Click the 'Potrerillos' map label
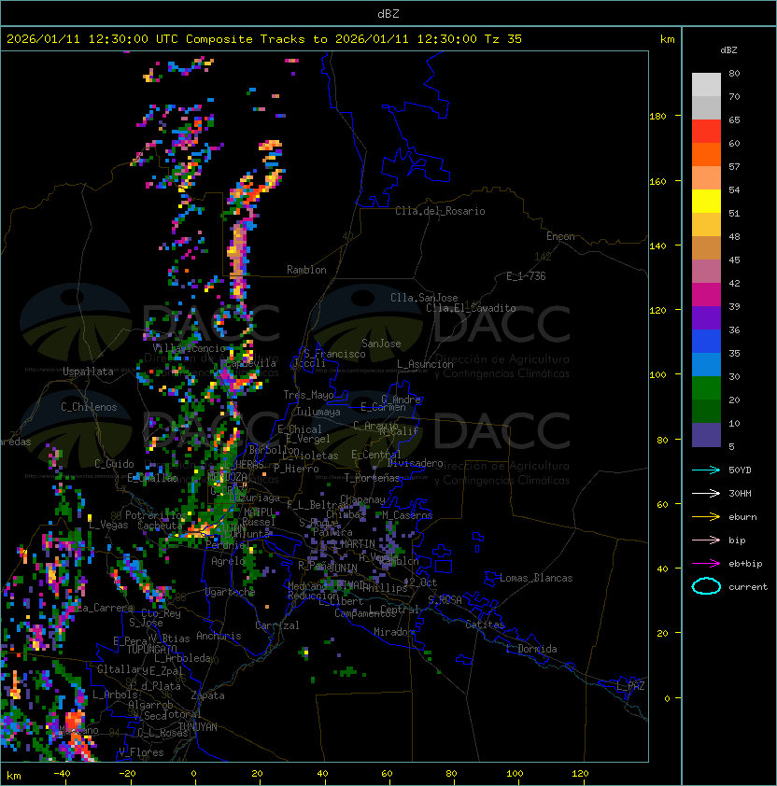 157,514
